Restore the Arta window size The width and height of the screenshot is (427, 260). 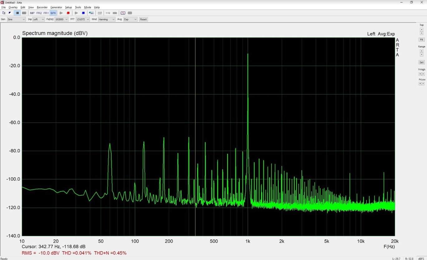411,2
